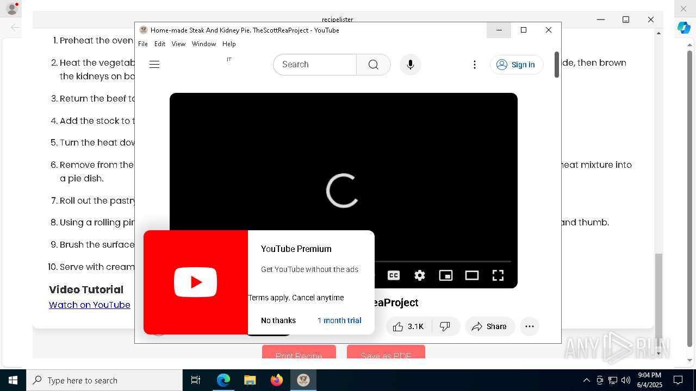Click the back arrow at top left
Viewport: 696px width, 391px height.
click(15, 27)
